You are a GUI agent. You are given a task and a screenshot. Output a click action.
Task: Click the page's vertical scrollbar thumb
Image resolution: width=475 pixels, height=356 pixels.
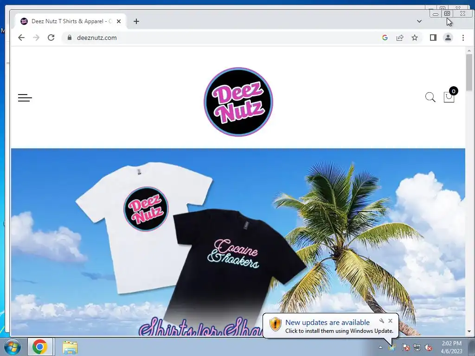[469, 72]
